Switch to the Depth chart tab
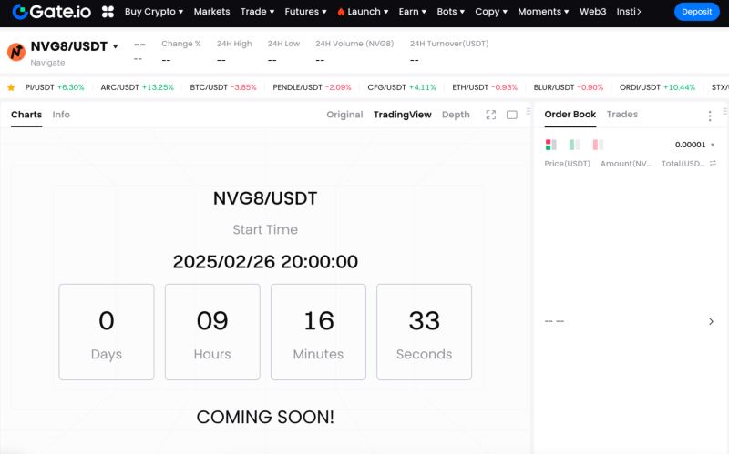Image resolution: width=729 pixels, height=454 pixels. 456,115
